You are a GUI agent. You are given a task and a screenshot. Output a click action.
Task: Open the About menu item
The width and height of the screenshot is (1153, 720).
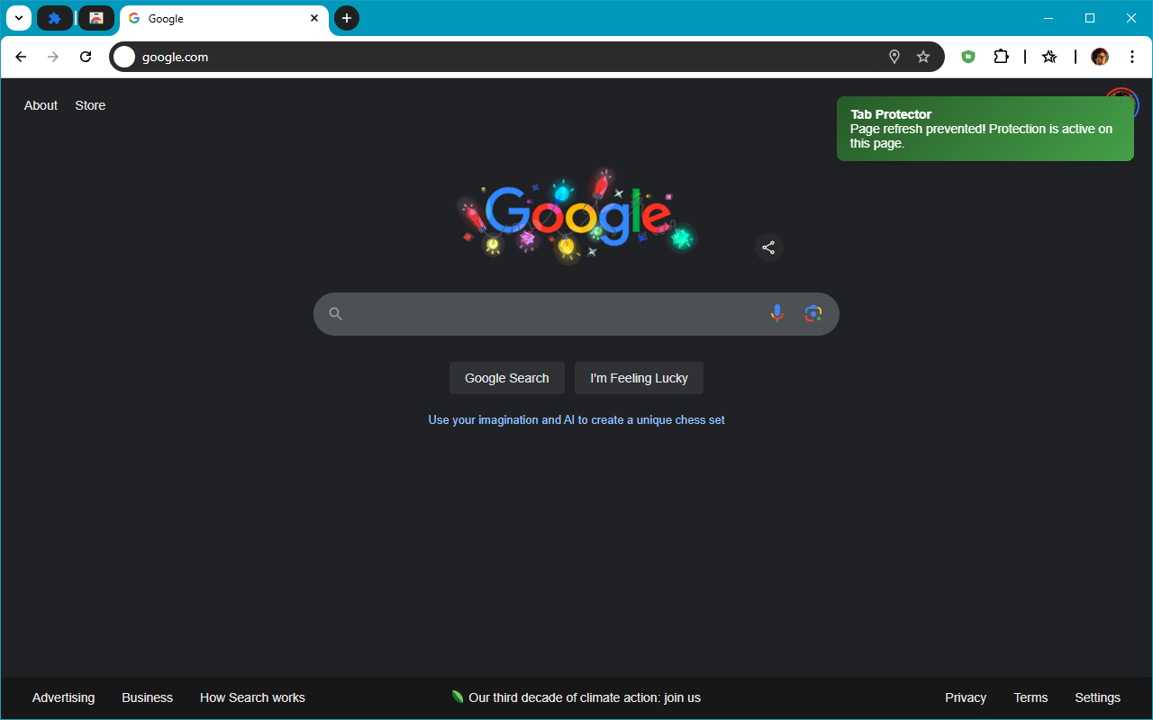point(40,105)
